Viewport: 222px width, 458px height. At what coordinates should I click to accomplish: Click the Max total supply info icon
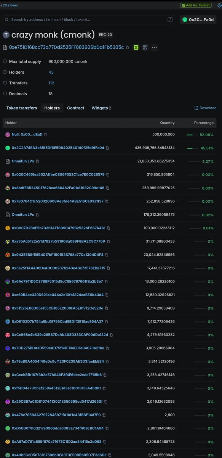tap(5, 61)
